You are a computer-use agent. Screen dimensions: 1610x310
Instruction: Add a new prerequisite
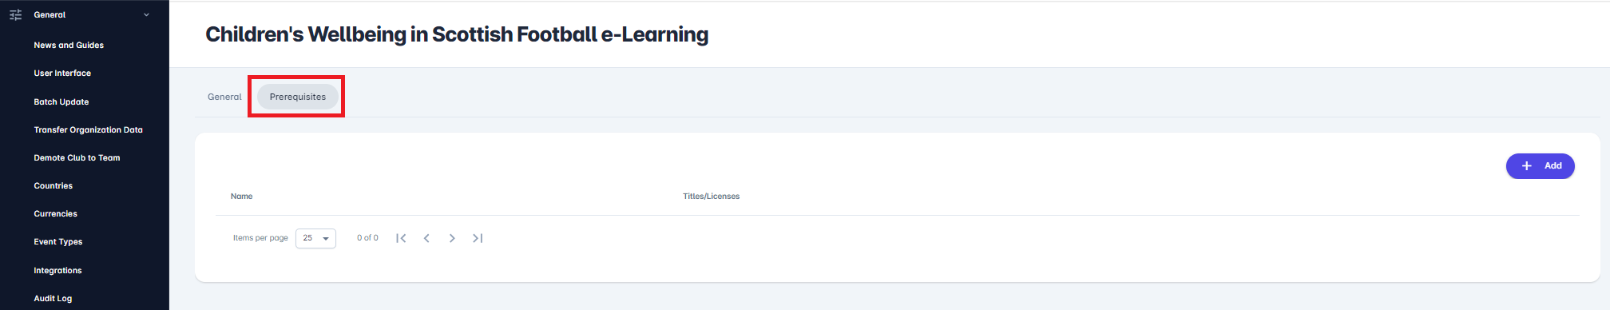(x=1540, y=165)
